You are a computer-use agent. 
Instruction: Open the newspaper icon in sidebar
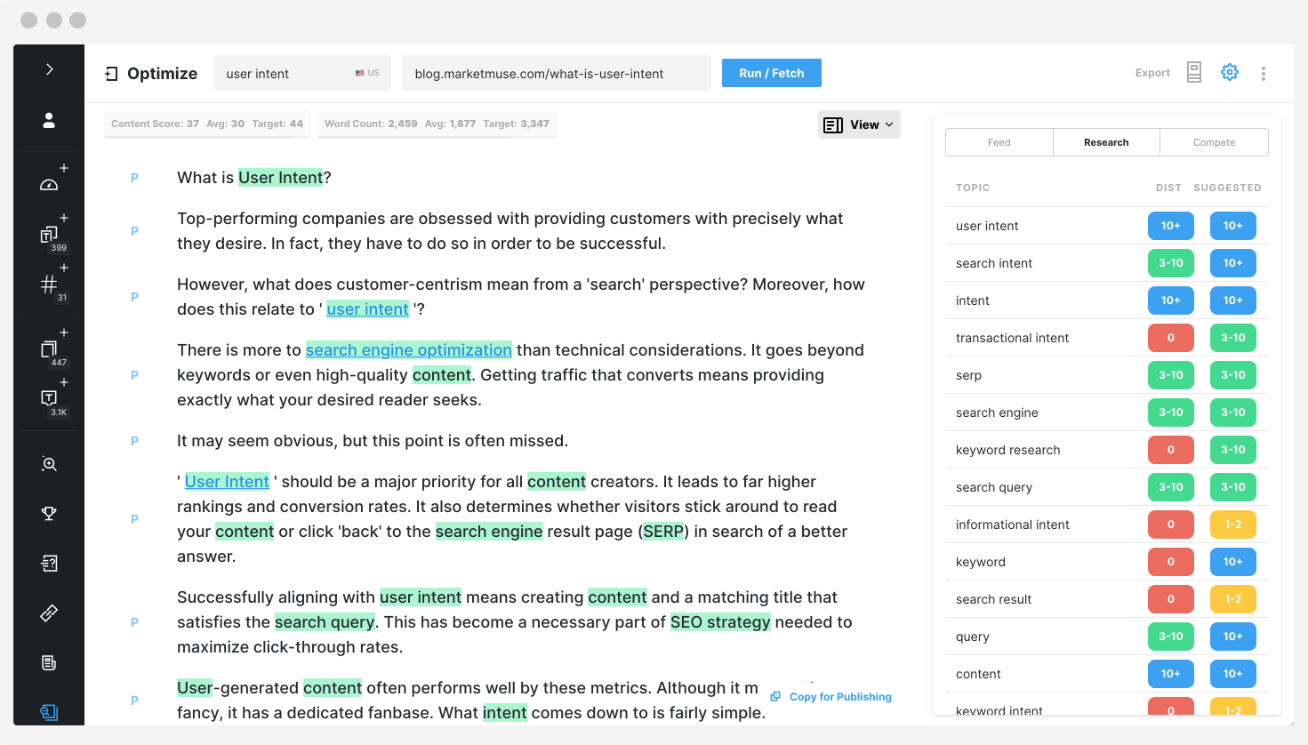(x=49, y=662)
